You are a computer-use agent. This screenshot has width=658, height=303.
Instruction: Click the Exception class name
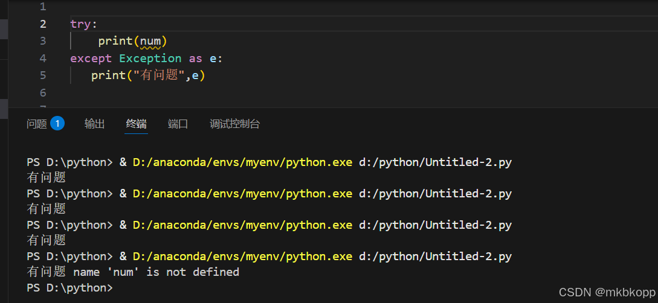tap(150, 59)
